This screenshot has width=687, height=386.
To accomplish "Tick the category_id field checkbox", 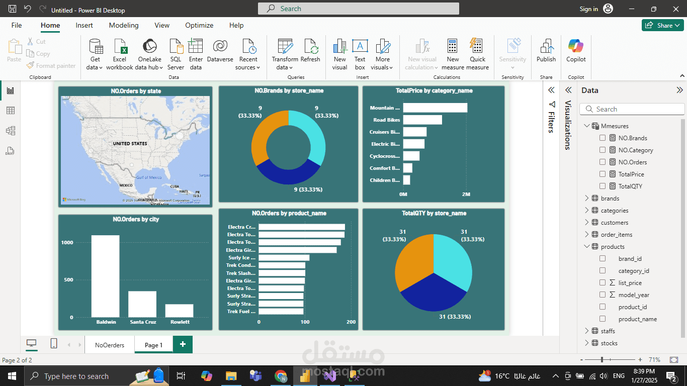I will click(603, 270).
